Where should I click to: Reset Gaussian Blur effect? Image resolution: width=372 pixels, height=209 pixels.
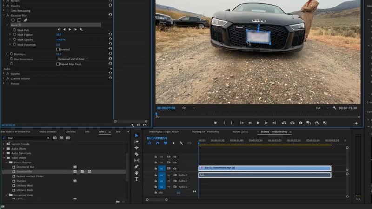click(x=110, y=15)
